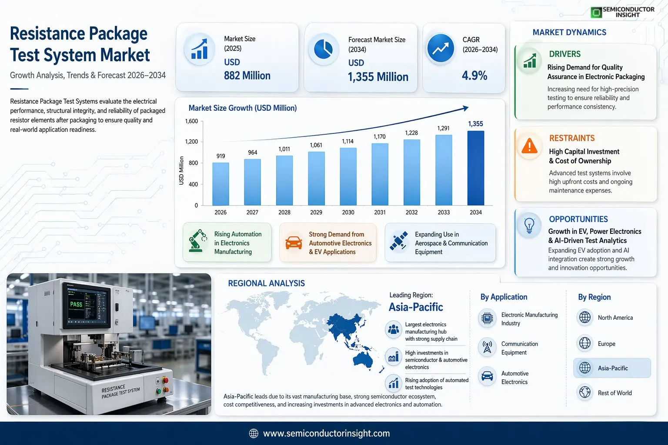Click the CAGR trend arrow icon
668x445 pixels.
coord(441,48)
